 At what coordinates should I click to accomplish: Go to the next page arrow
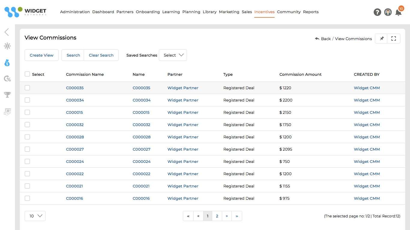(227, 216)
